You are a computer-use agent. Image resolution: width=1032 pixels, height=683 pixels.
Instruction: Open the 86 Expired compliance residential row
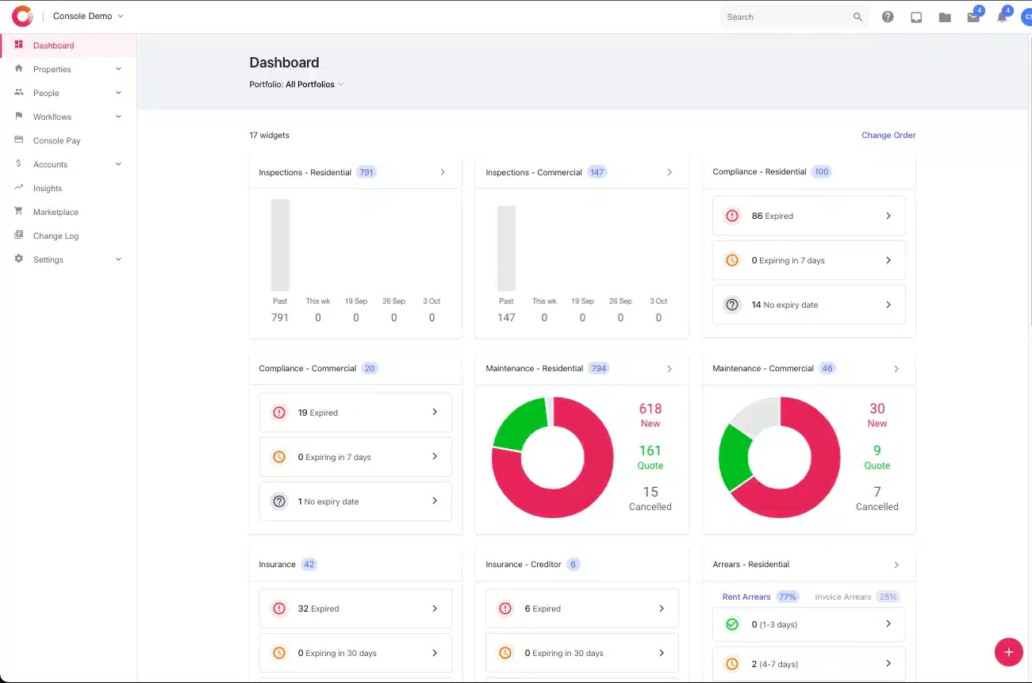[x=808, y=216]
